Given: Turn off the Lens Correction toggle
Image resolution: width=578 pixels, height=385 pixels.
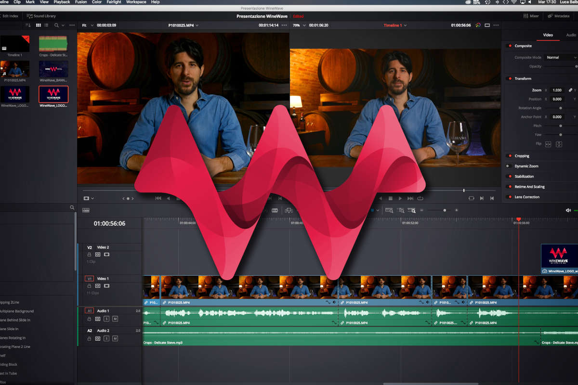Looking at the screenshot, I should (510, 197).
